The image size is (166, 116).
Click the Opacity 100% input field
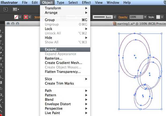pos(136,17)
